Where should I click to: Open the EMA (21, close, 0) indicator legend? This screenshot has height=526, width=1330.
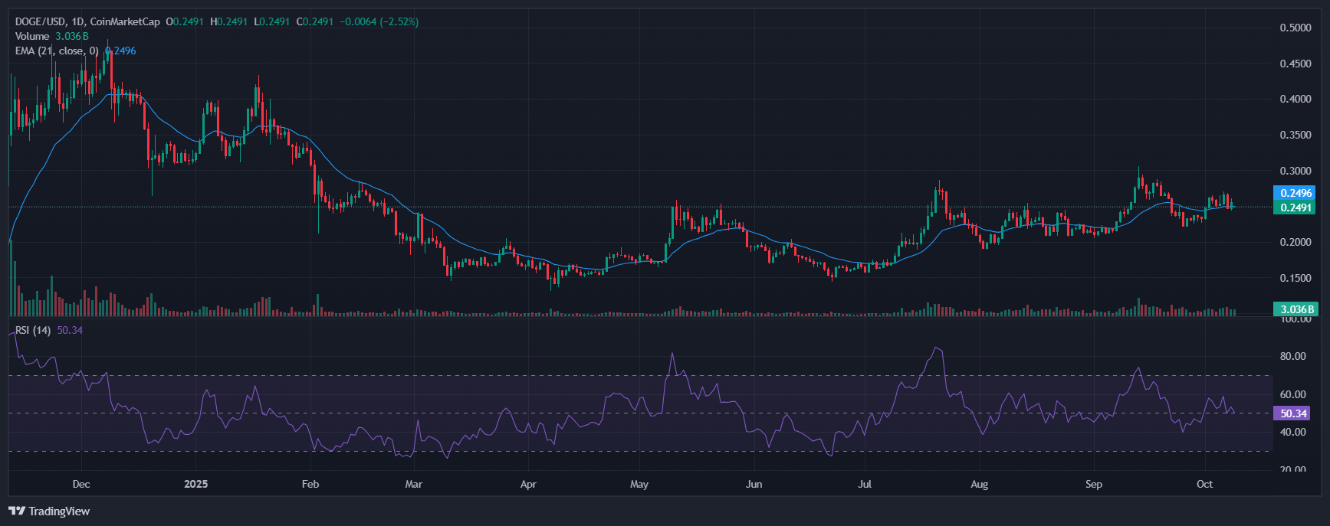[x=57, y=51]
